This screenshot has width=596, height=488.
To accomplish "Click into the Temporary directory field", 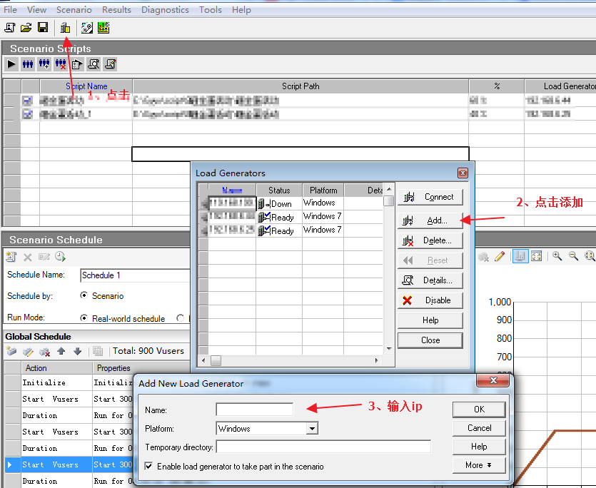I will click(323, 447).
